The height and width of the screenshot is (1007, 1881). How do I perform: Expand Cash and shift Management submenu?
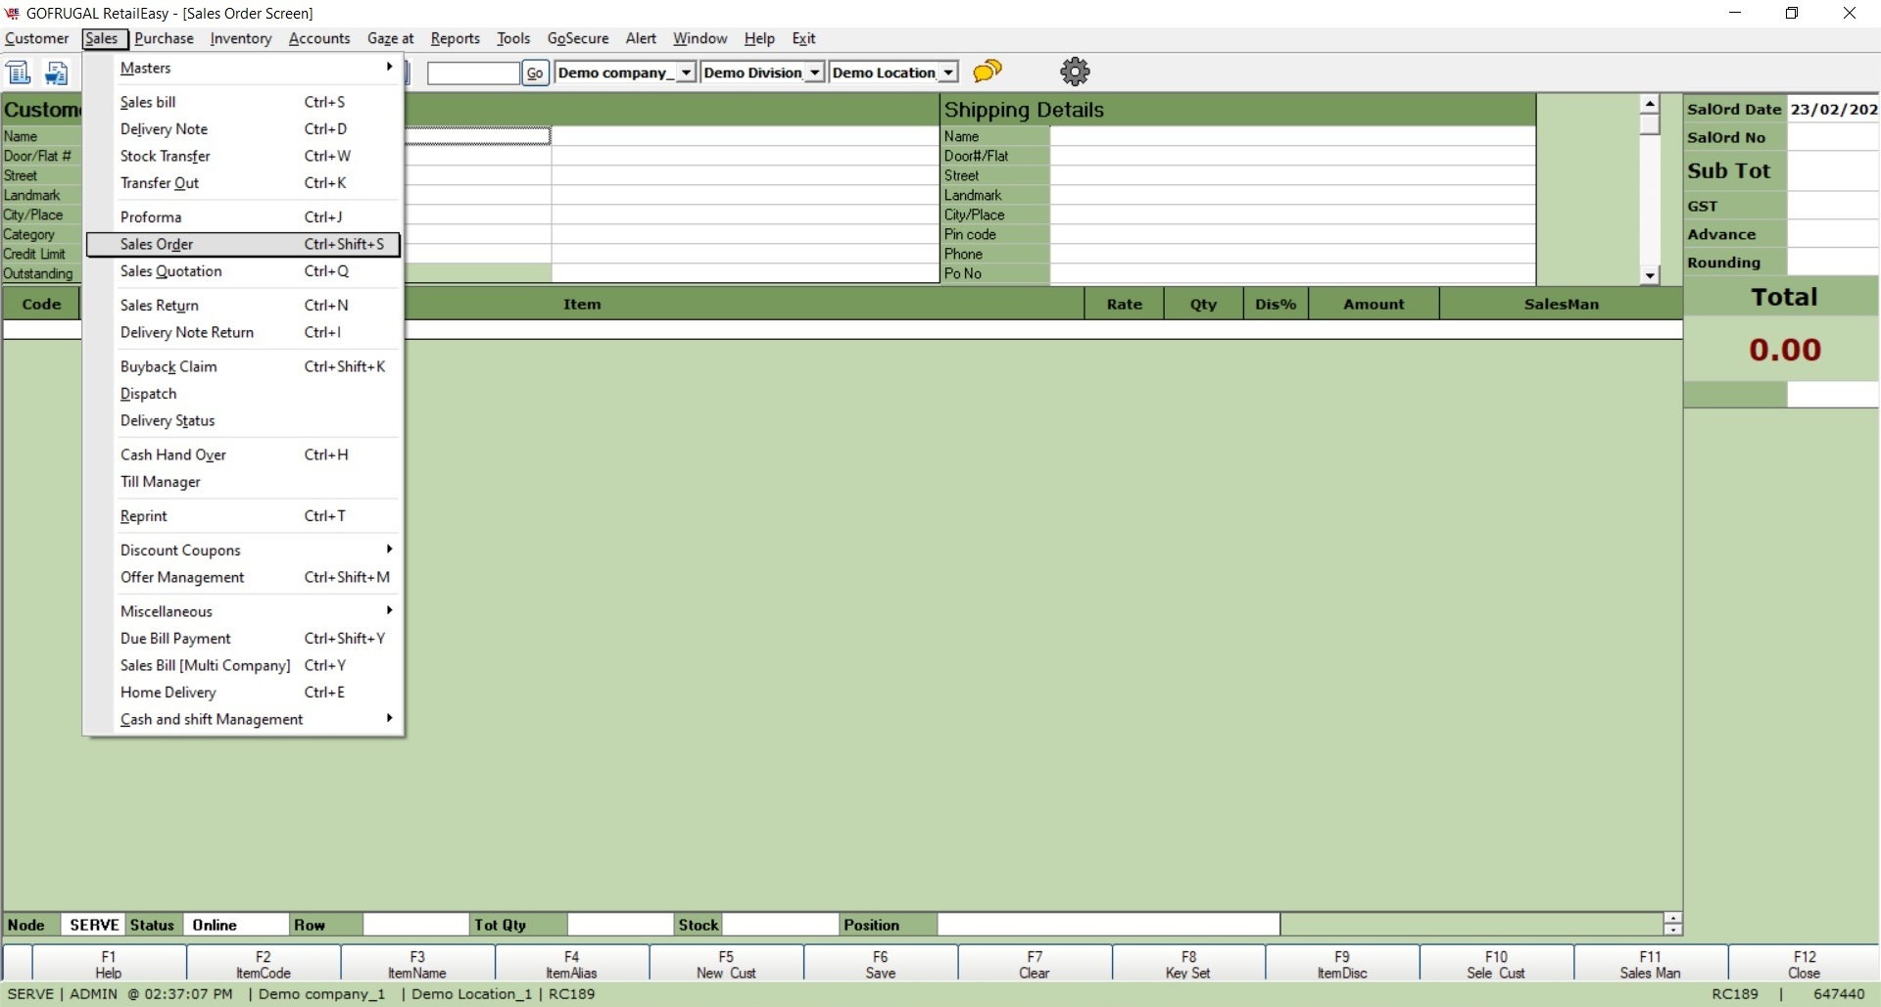click(244, 719)
